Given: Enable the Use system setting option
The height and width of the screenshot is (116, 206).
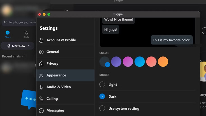Looking at the screenshot, I should point(102,109).
